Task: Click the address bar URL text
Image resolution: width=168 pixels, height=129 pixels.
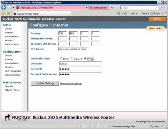Action: [x=36, y=8]
